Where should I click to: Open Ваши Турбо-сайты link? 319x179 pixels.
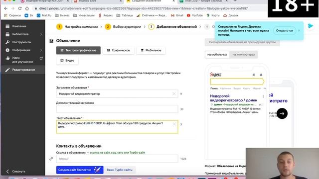click(x=120, y=170)
